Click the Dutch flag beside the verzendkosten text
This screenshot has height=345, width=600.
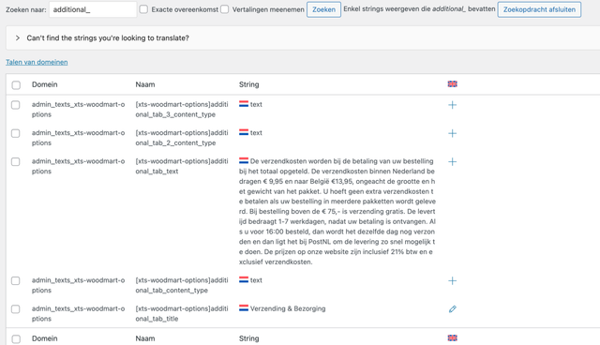tap(244, 160)
